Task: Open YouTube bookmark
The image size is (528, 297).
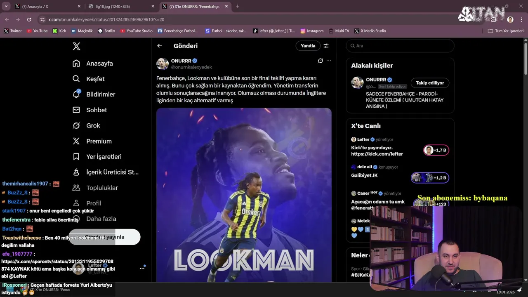Action: point(37,31)
